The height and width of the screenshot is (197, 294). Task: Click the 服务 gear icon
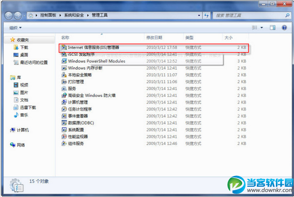[64, 89]
